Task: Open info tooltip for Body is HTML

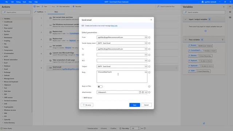Action: (x=149, y=87)
